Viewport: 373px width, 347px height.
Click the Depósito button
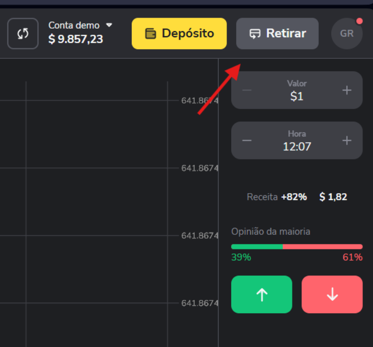179,34
